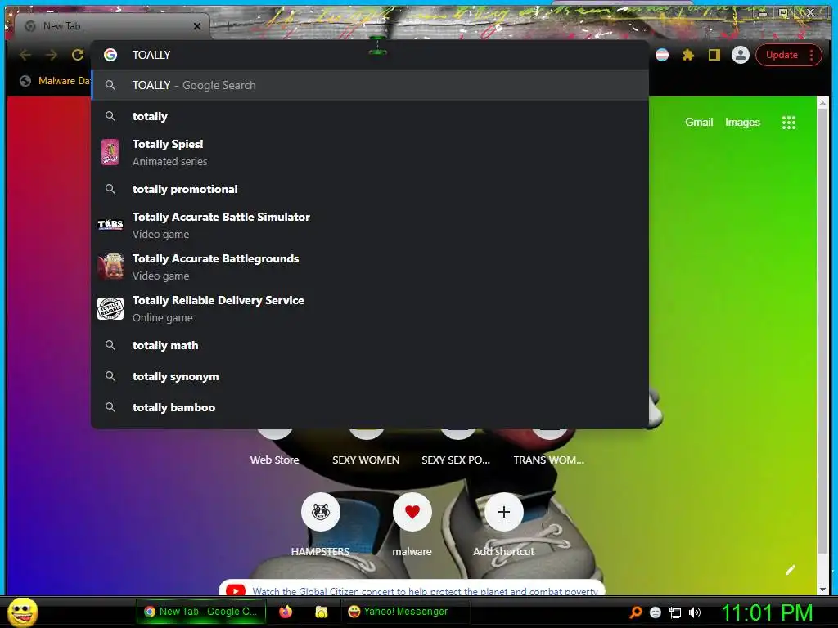838x628 pixels.
Task: Click the page scrollbar up arrow
Action: [x=822, y=103]
